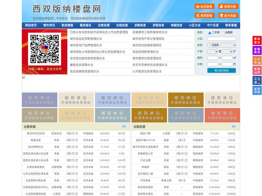Go to 楼市资讯 nav item
Viewport: 262px width, 196px height.
(x=49, y=25)
